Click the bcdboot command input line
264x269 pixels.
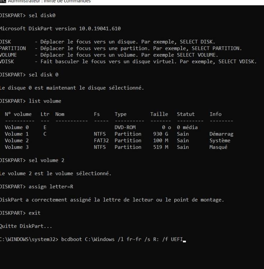(122, 240)
